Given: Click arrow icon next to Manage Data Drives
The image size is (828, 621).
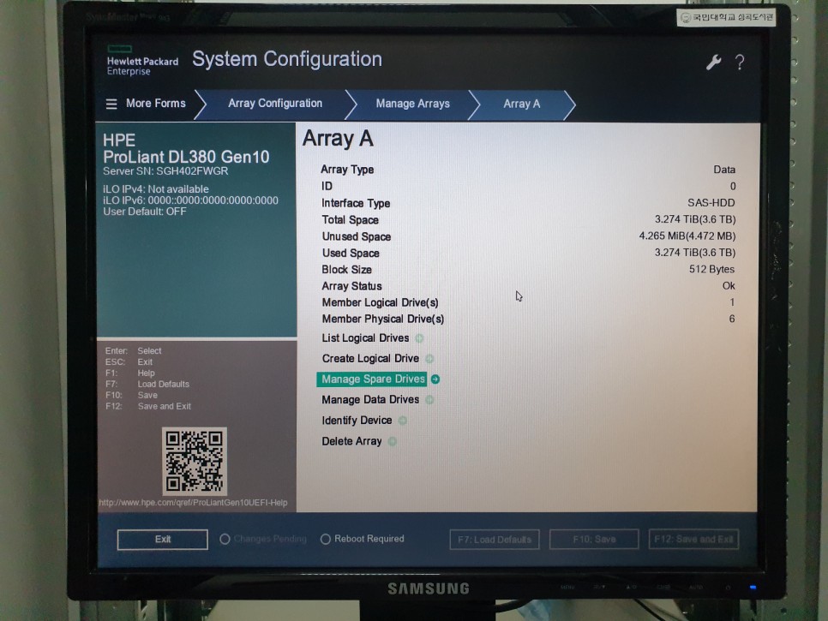Looking at the screenshot, I should coord(429,400).
